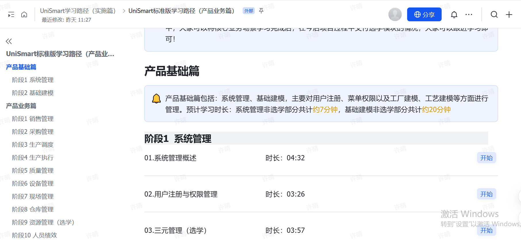Open the more options ellipsis menu
This screenshot has width=521, height=240.
pos(469,15)
